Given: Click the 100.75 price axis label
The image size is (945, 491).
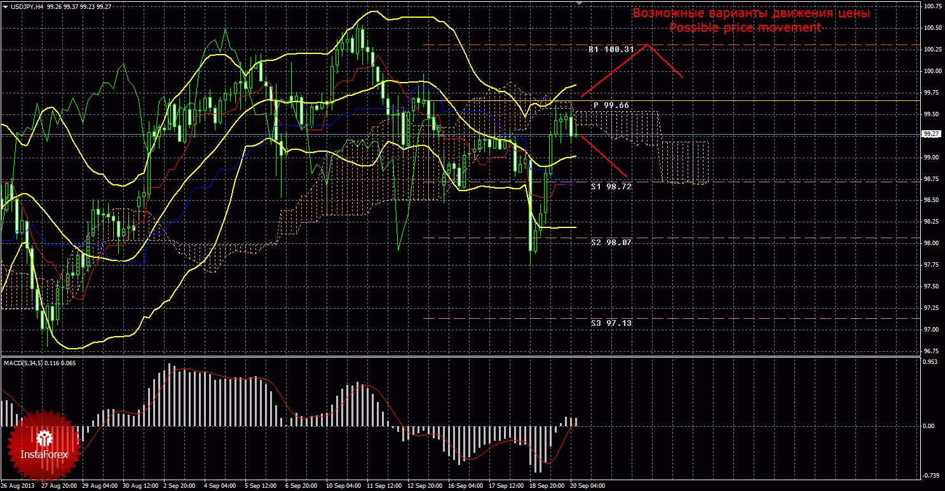Looking at the screenshot, I should tap(932, 6).
